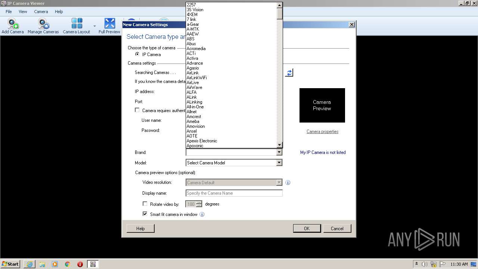Click the Add Camera toolbar icon

coord(13,26)
